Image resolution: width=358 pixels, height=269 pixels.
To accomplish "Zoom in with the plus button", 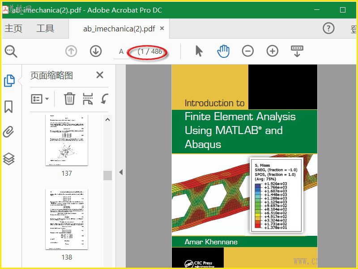I will [x=273, y=51].
